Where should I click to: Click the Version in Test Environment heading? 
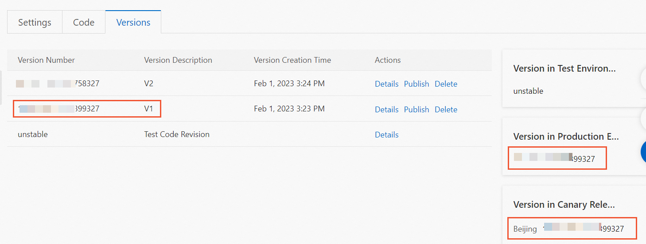[x=564, y=69]
